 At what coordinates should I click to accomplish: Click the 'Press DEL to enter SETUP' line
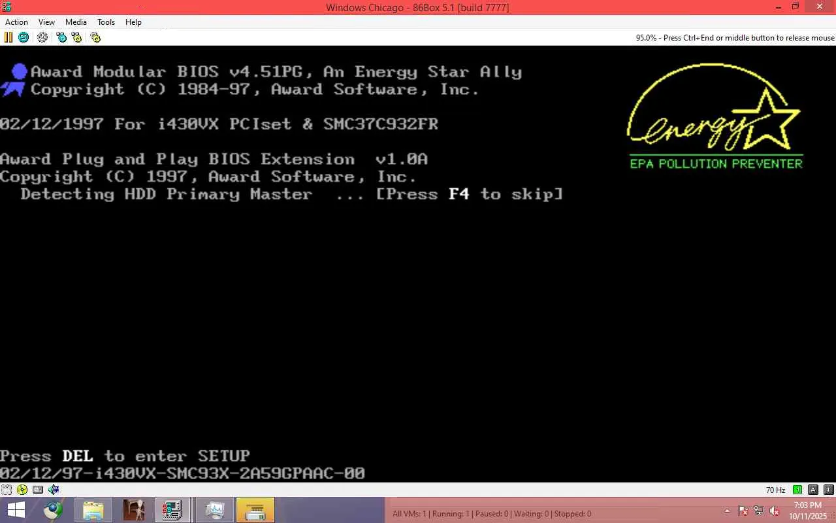click(125, 456)
